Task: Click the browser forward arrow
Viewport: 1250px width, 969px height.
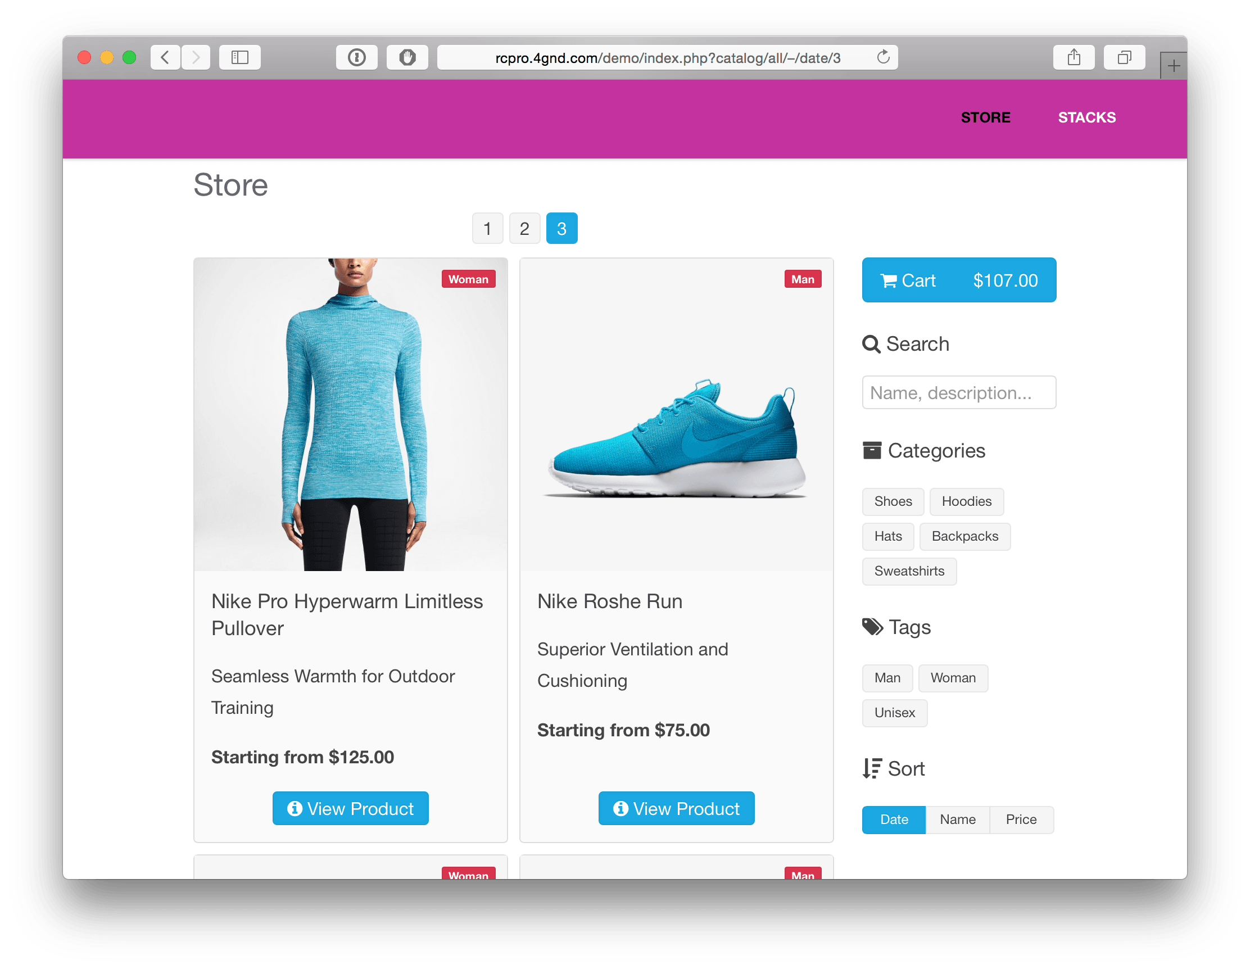Action: (x=196, y=57)
